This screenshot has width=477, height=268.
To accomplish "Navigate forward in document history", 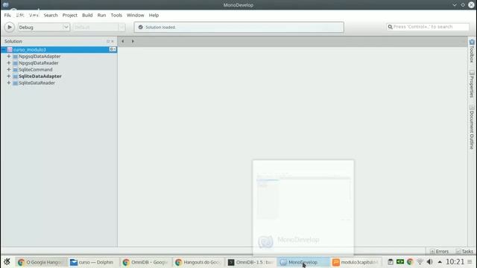I will [x=133, y=42].
